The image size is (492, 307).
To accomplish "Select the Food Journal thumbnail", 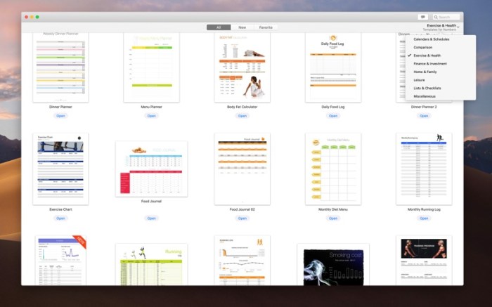I will pyautogui.click(x=152, y=169).
